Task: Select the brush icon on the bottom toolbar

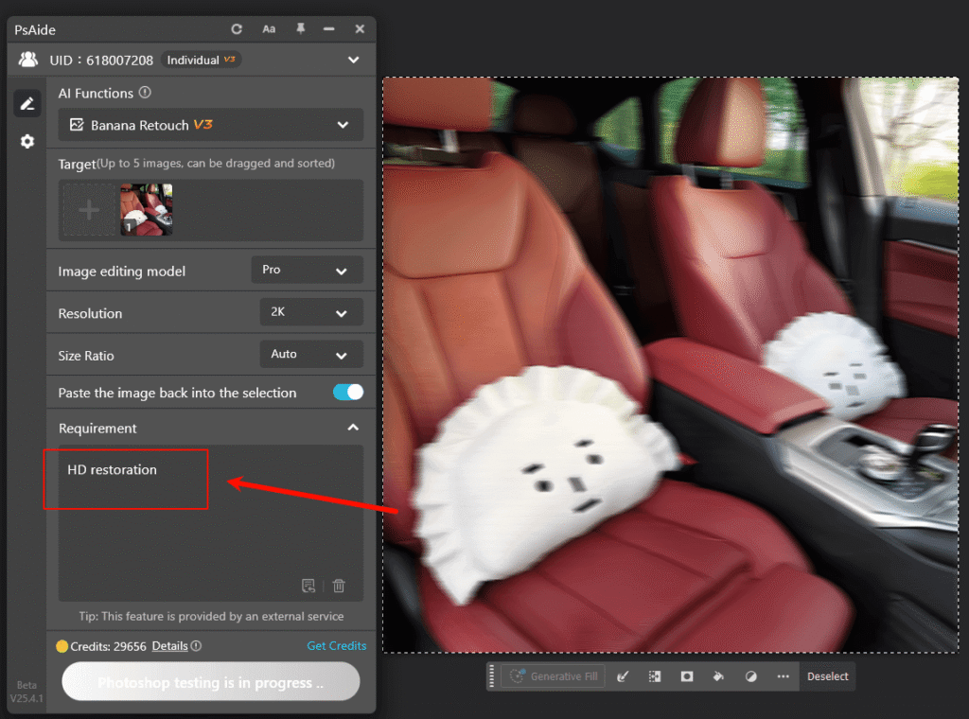Action: point(623,675)
